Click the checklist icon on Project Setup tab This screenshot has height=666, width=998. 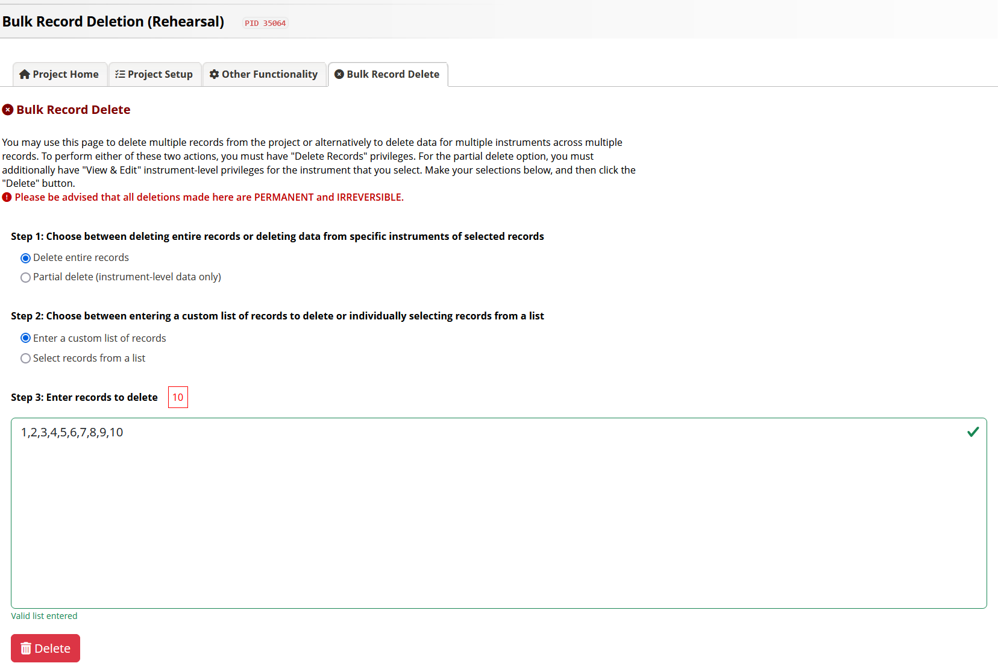click(x=120, y=74)
